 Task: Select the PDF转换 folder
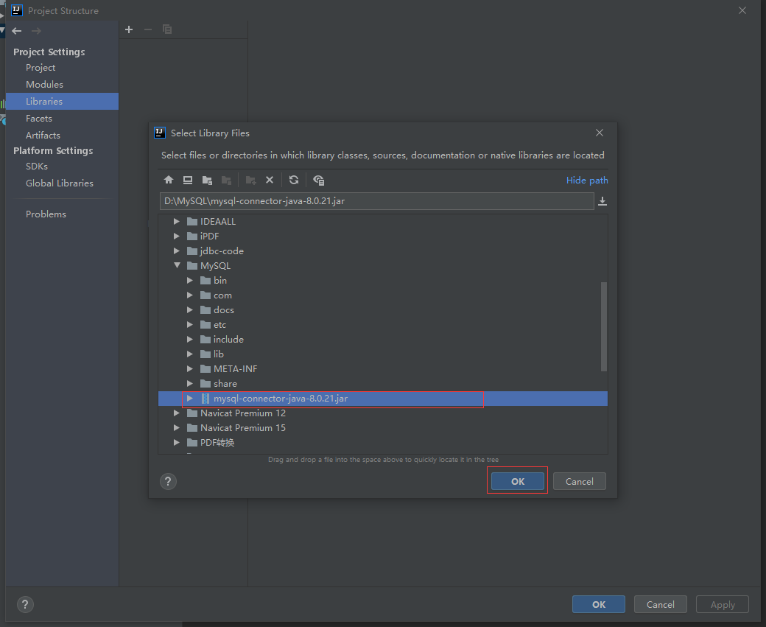382,442
